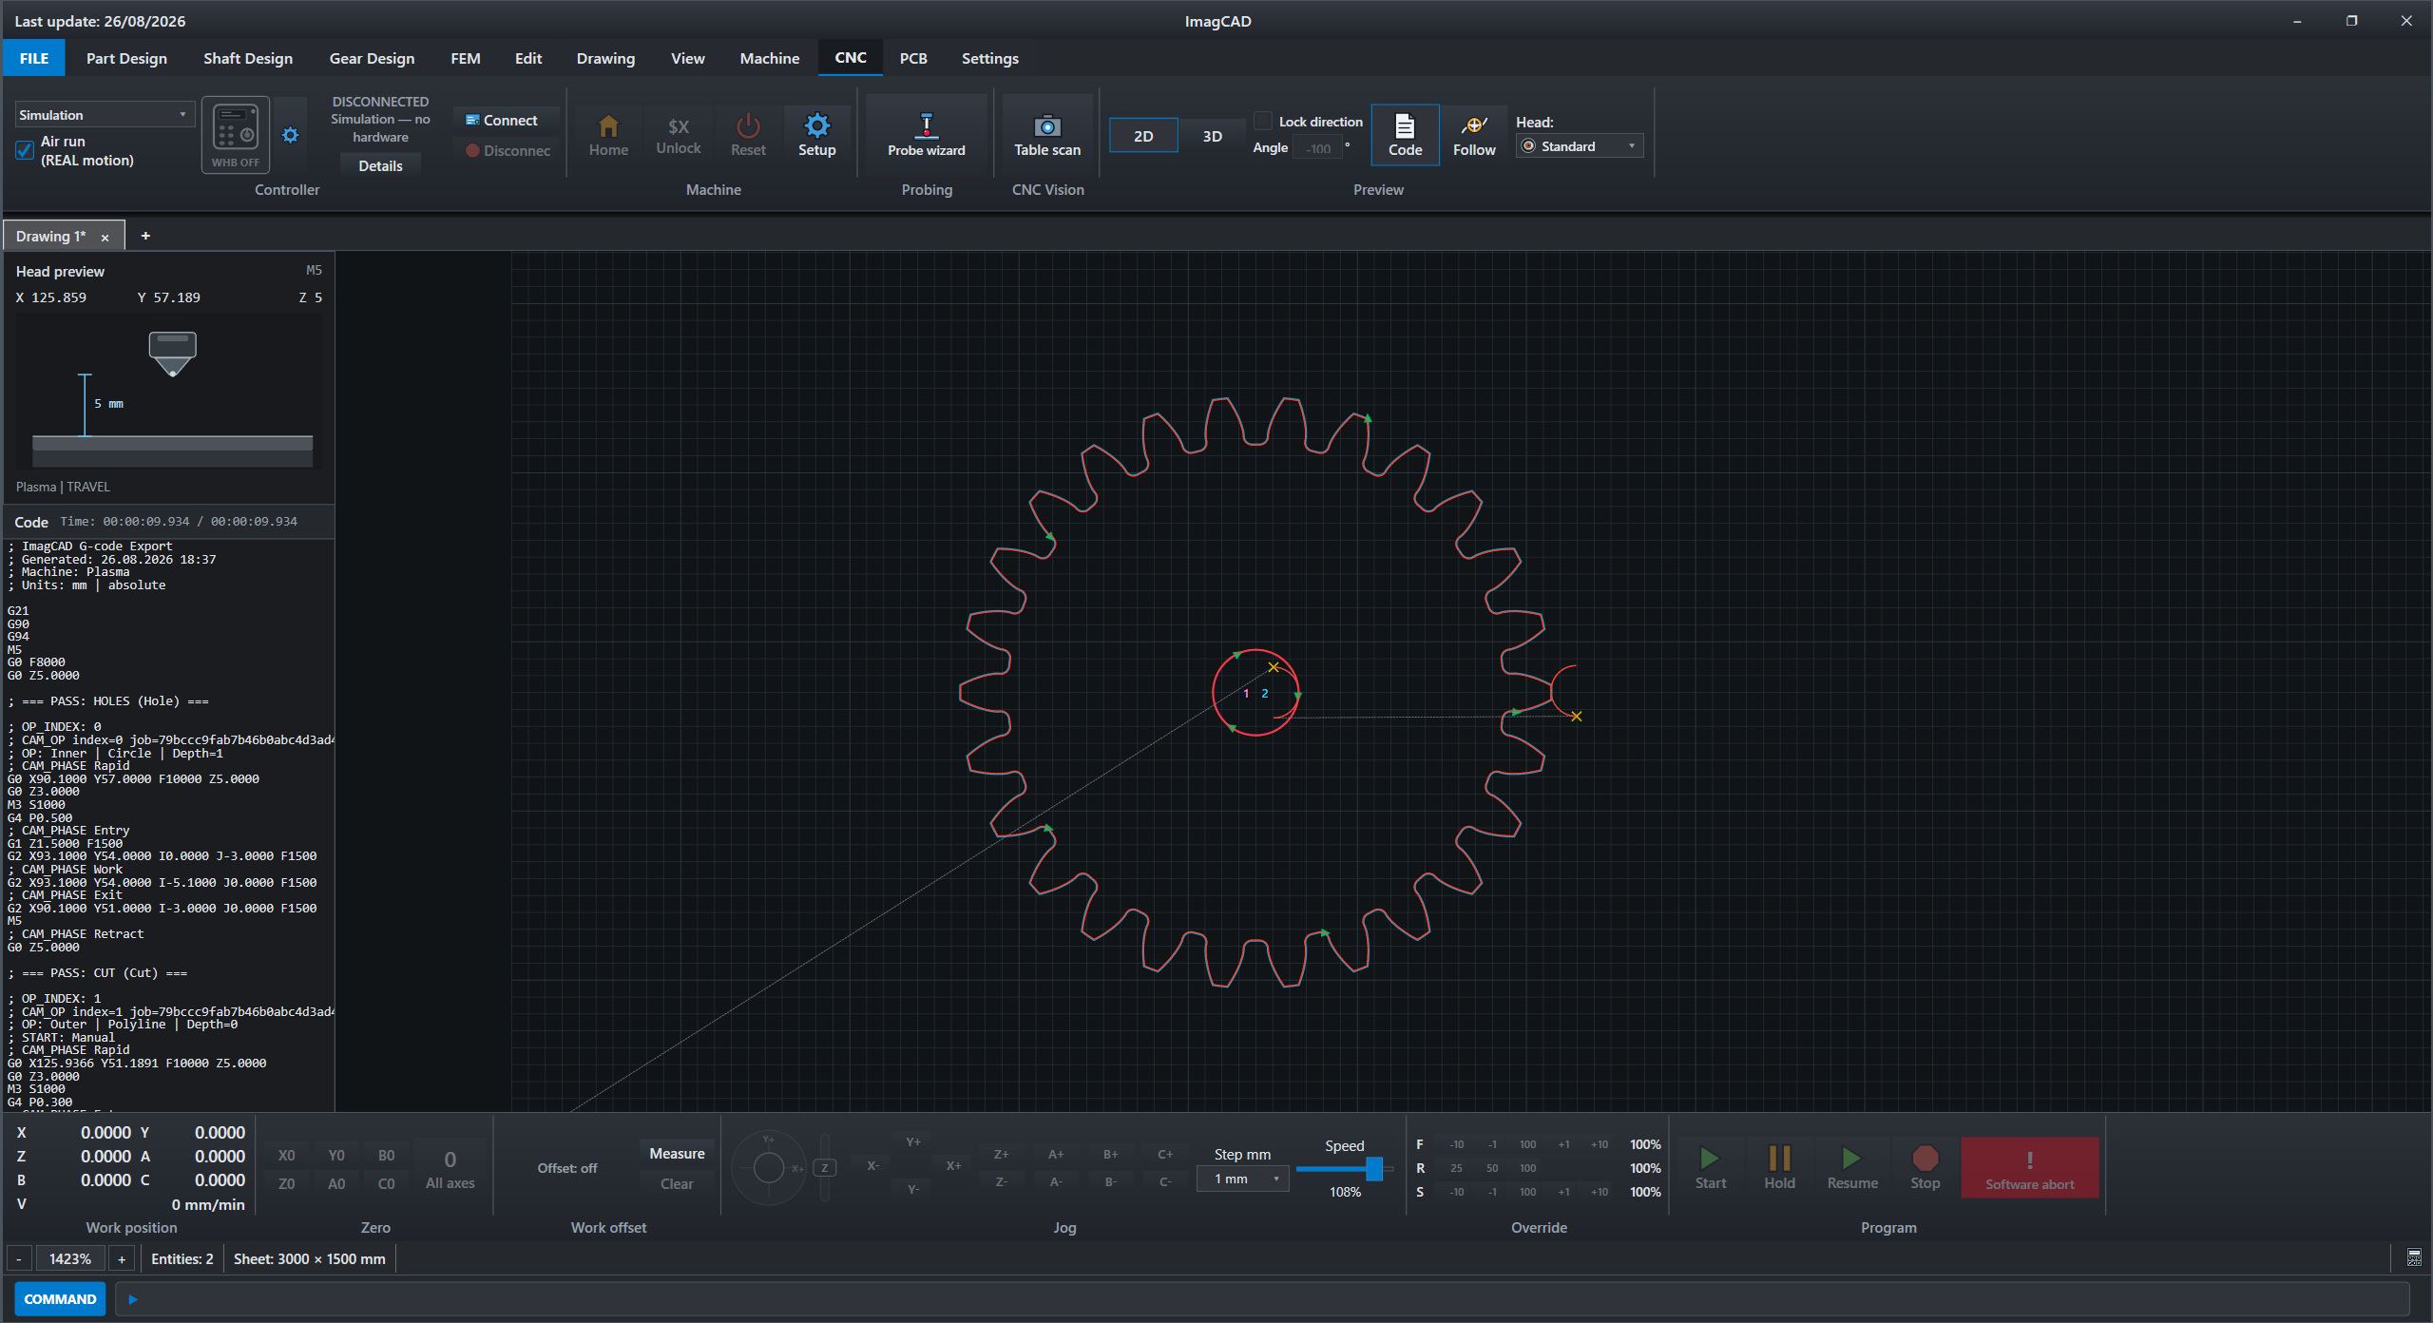This screenshot has height=1323, width=2433.
Task: Open controller settings gear icon
Action: 290,136
